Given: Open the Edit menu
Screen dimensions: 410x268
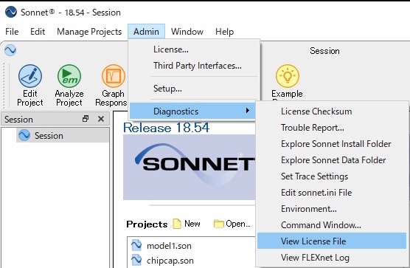Looking at the screenshot, I should point(38,32).
